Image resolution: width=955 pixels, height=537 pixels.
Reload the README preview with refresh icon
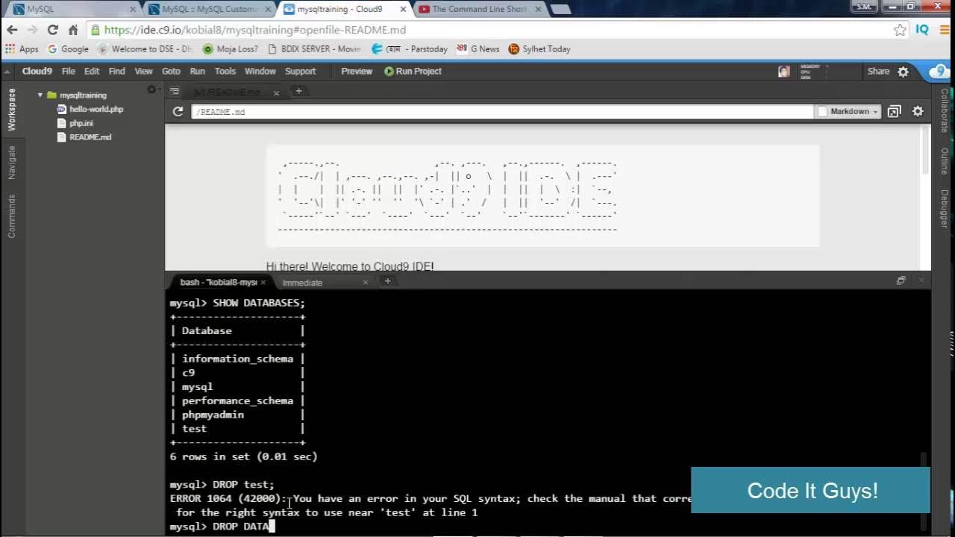coord(178,111)
